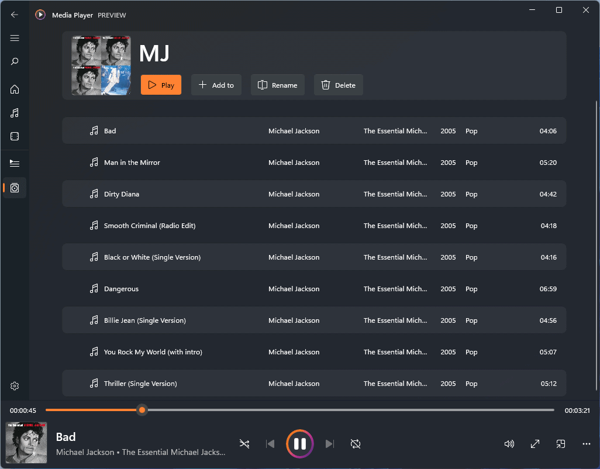Open the Playlists sidebar icon

click(x=15, y=188)
